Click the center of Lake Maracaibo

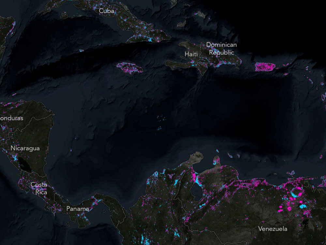tap(196, 192)
